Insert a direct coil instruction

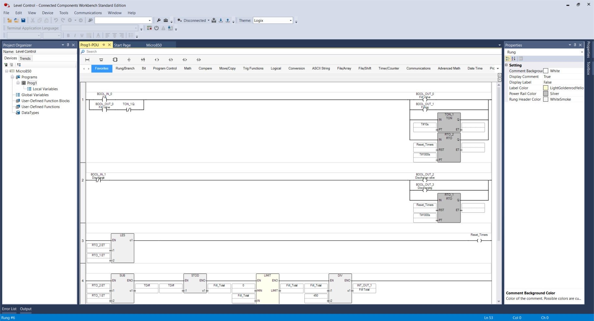(x=157, y=60)
